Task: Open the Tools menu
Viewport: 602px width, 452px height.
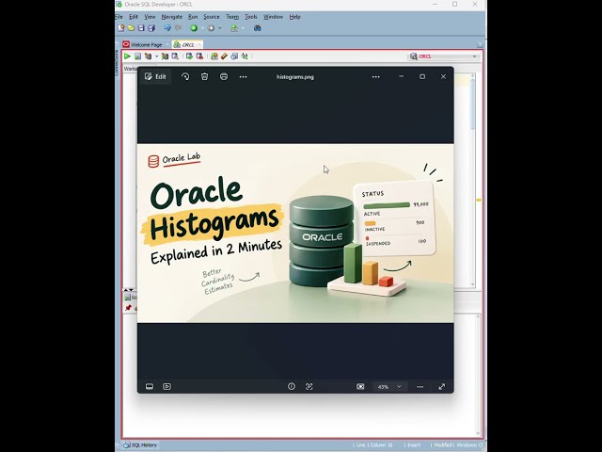Action: pos(251,17)
